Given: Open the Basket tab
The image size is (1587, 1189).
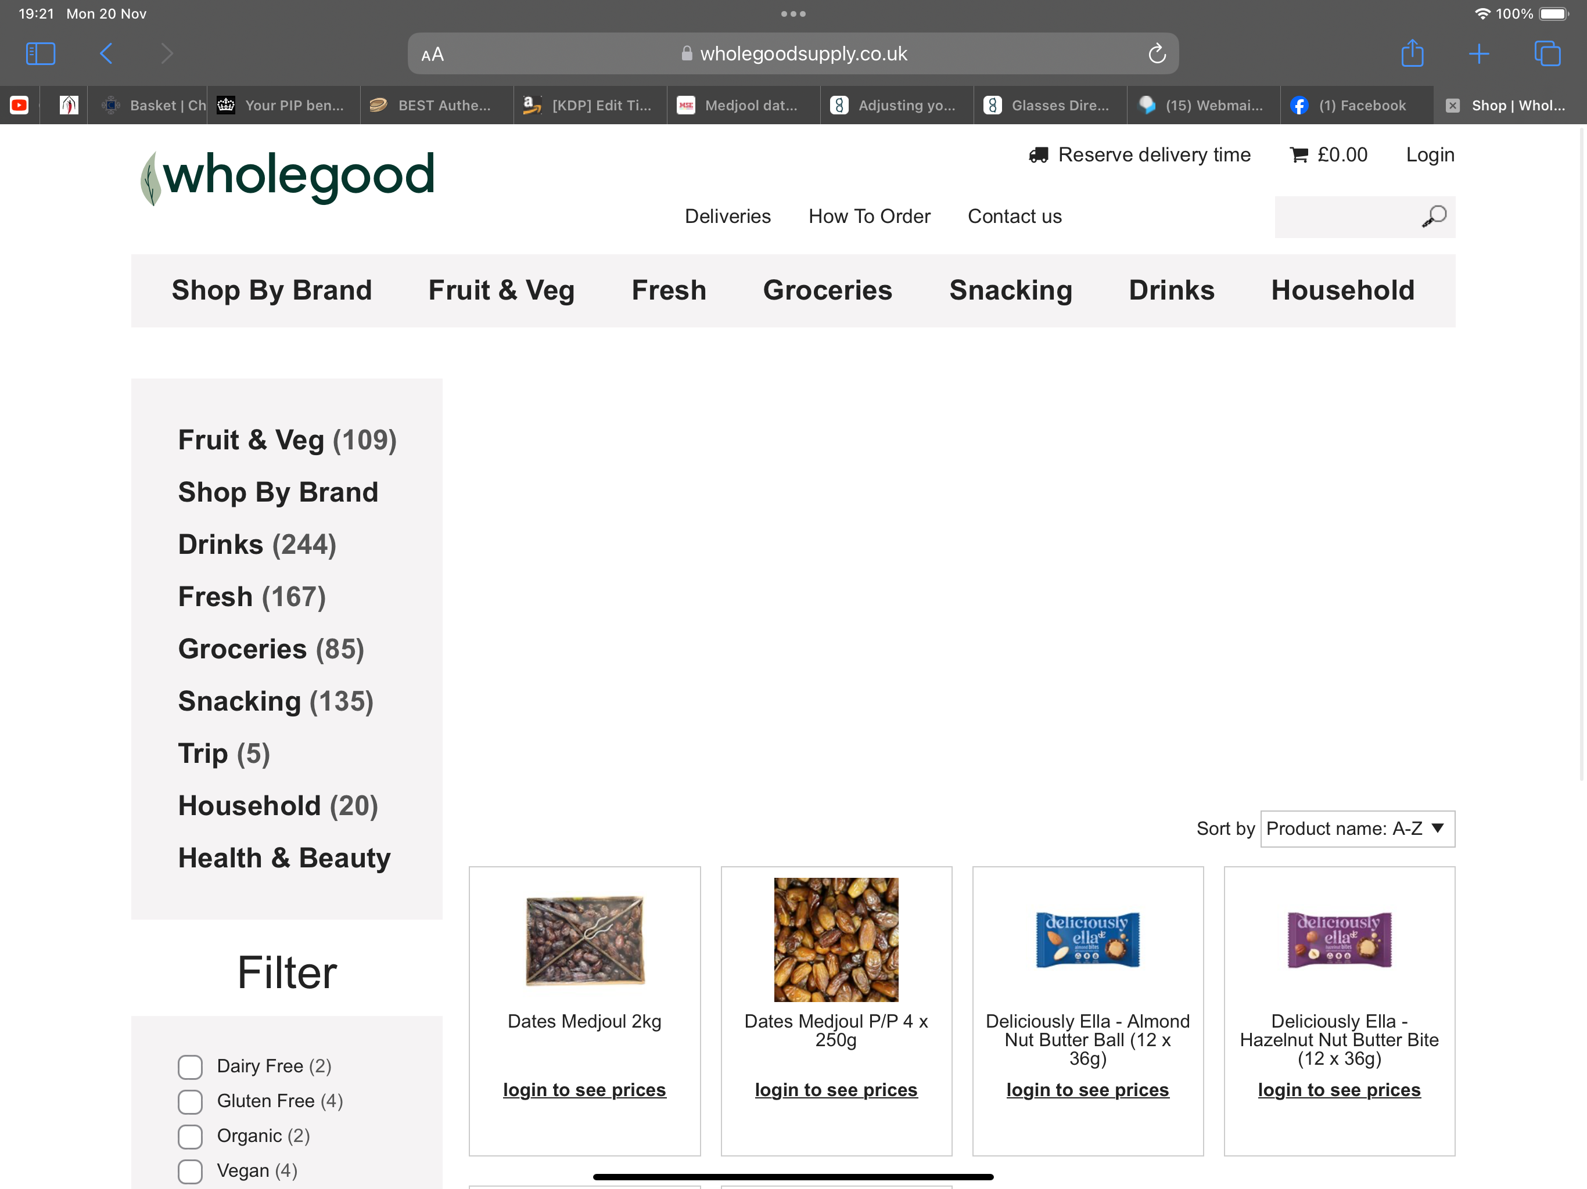Looking at the screenshot, I should 147,106.
